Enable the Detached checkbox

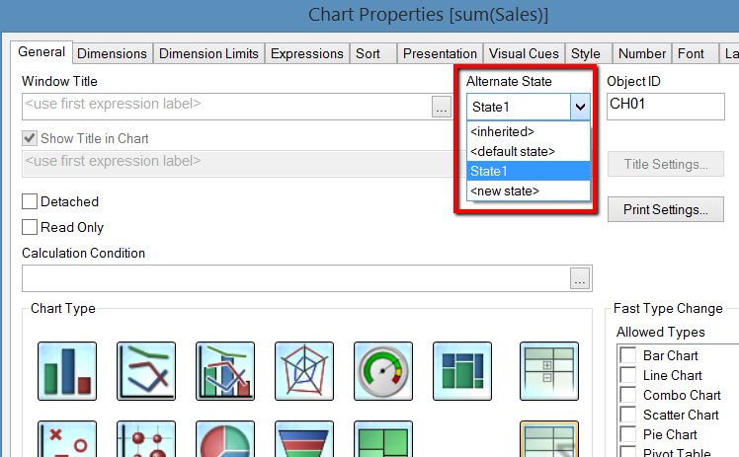point(31,201)
